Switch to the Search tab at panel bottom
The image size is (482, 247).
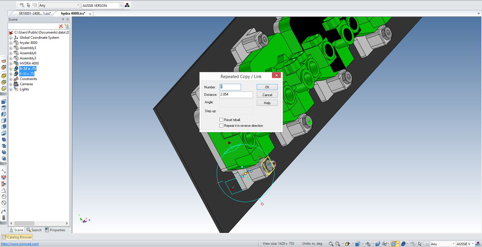(x=34, y=230)
